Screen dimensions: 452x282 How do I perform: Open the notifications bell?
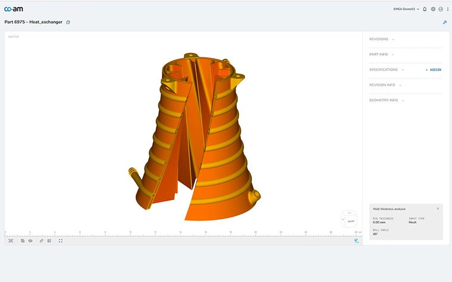point(425,9)
